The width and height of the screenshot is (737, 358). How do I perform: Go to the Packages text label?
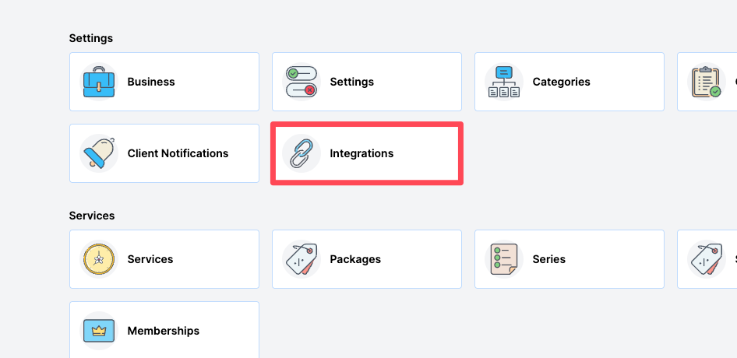(x=355, y=259)
